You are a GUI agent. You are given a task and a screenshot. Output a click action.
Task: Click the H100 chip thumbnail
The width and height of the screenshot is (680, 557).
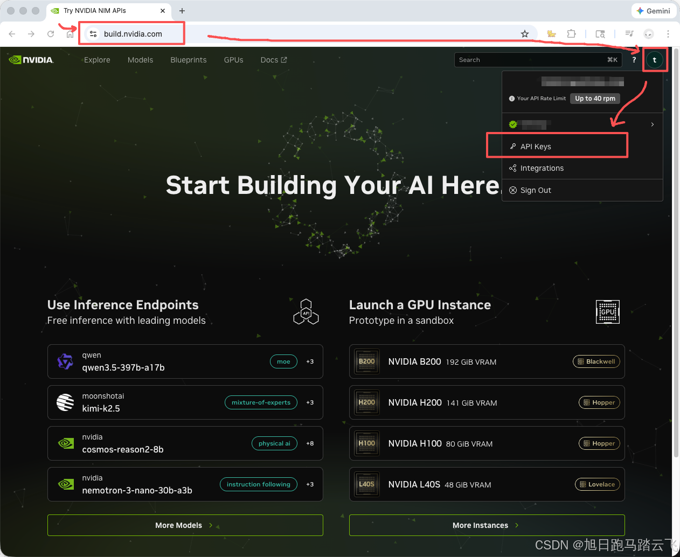tap(367, 443)
